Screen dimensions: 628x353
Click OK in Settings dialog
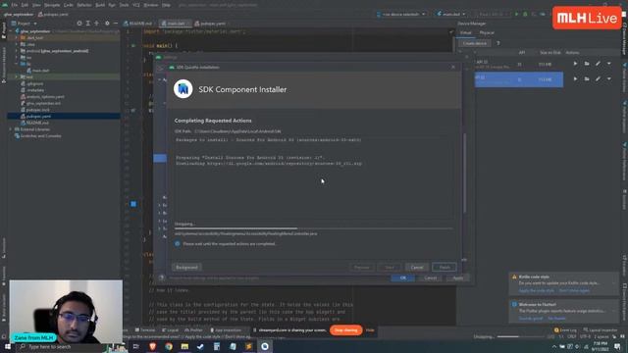click(x=403, y=277)
